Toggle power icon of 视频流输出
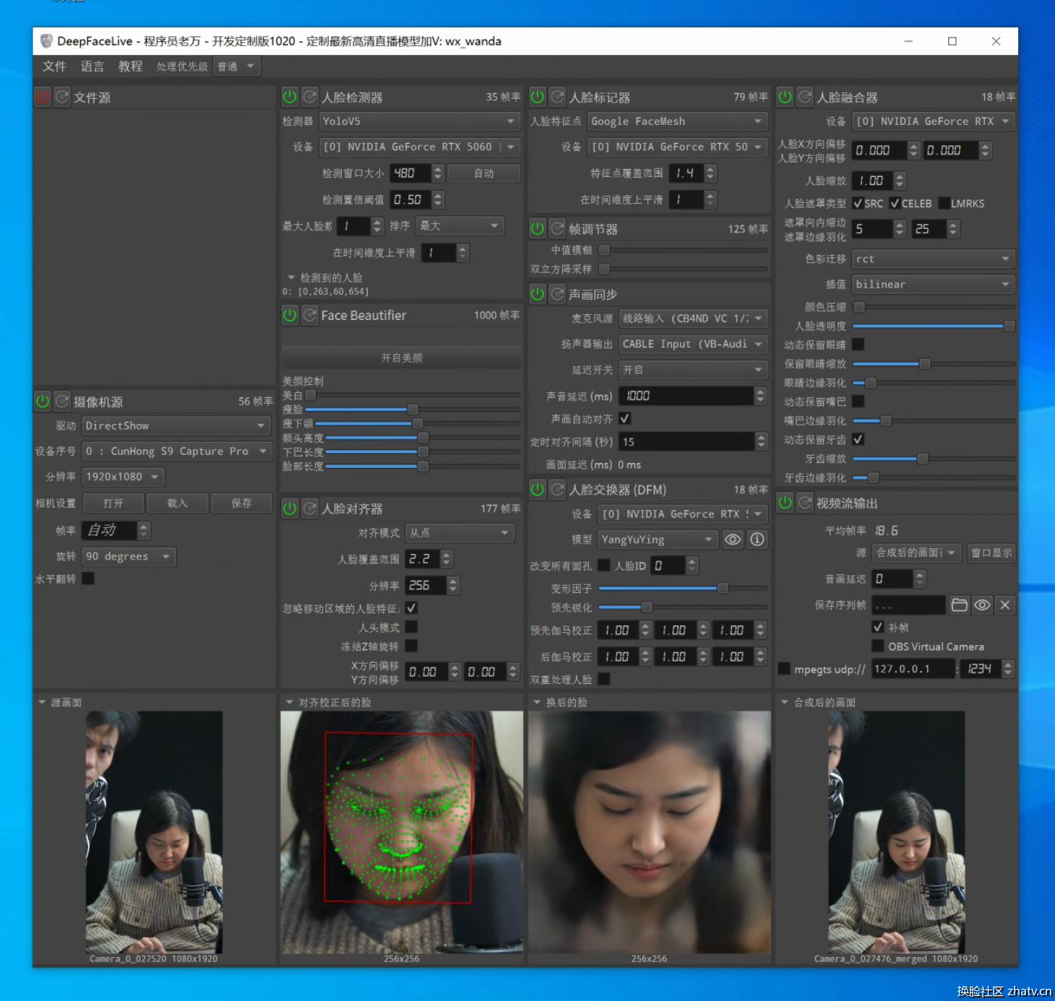Viewport: 1055px width, 1001px height. (x=785, y=503)
